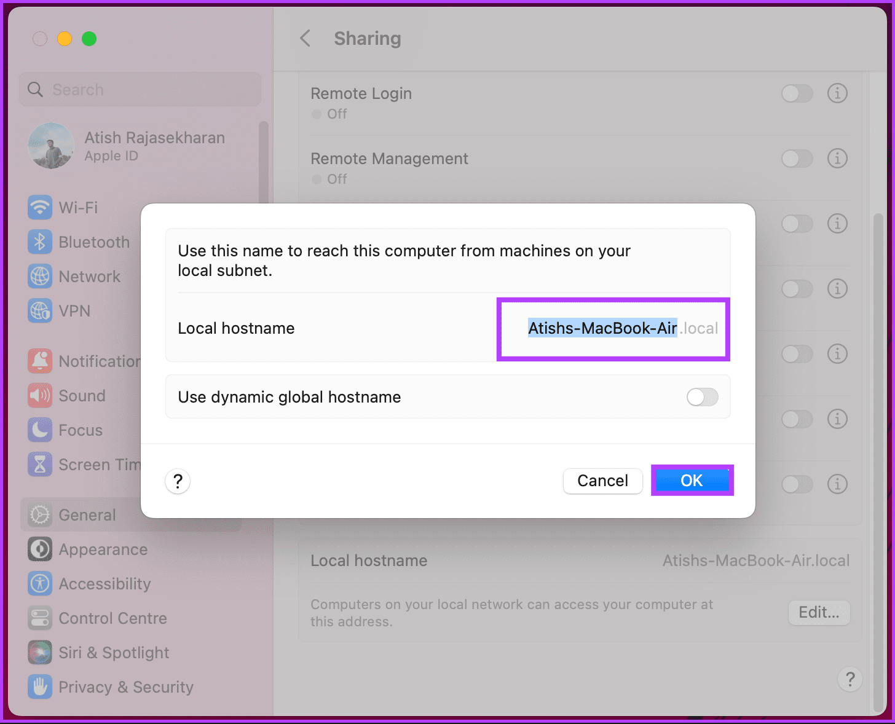Open Control Centre icon
This screenshot has height=724, width=895.
pos(40,618)
